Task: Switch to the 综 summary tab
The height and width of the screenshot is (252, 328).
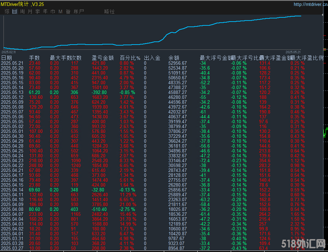Action: click(7, 11)
